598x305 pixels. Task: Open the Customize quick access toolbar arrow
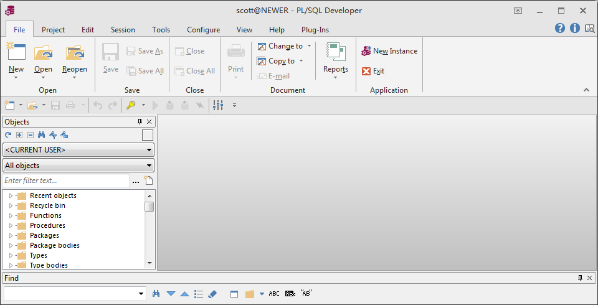point(235,105)
